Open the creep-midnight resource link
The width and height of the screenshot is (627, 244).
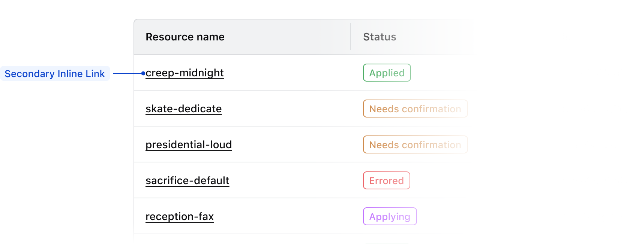click(184, 73)
